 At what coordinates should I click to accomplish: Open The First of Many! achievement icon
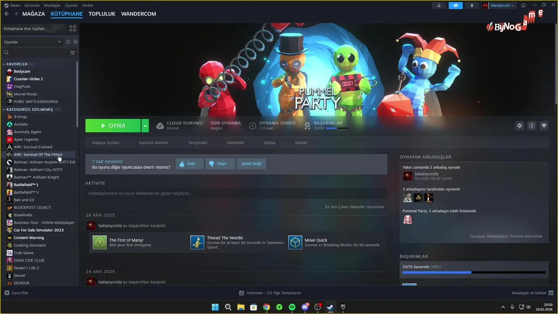point(99,242)
